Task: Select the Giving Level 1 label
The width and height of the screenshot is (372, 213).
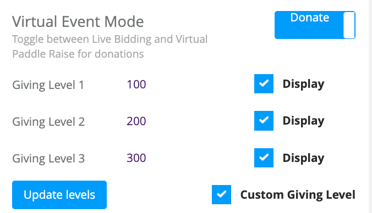Action: (48, 85)
